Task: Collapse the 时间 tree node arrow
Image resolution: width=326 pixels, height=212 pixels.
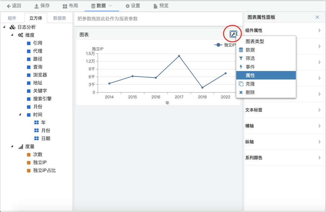Action: (20, 114)
